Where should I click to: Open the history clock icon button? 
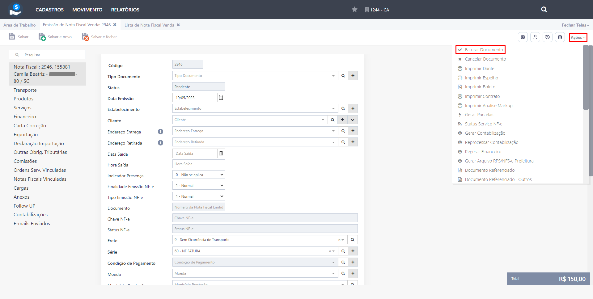click(x=548, y=37)
